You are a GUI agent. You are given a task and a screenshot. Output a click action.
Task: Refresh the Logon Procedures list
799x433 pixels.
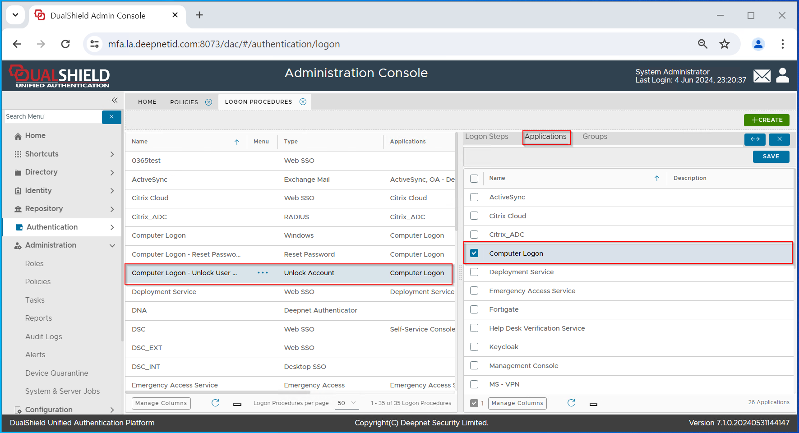tap(215, 403)
